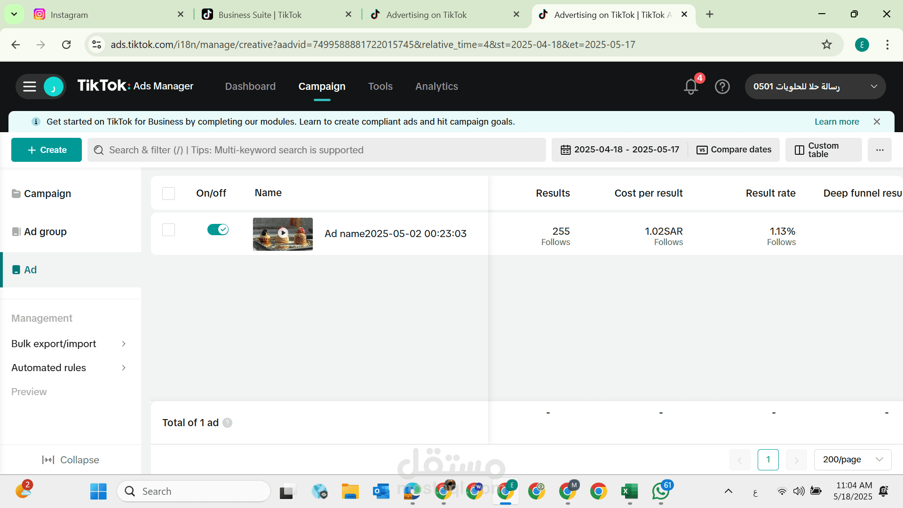Viewport: 903px width, 508px height.
Task: Click the help question mark icon
Action: [x=722, y=87]
